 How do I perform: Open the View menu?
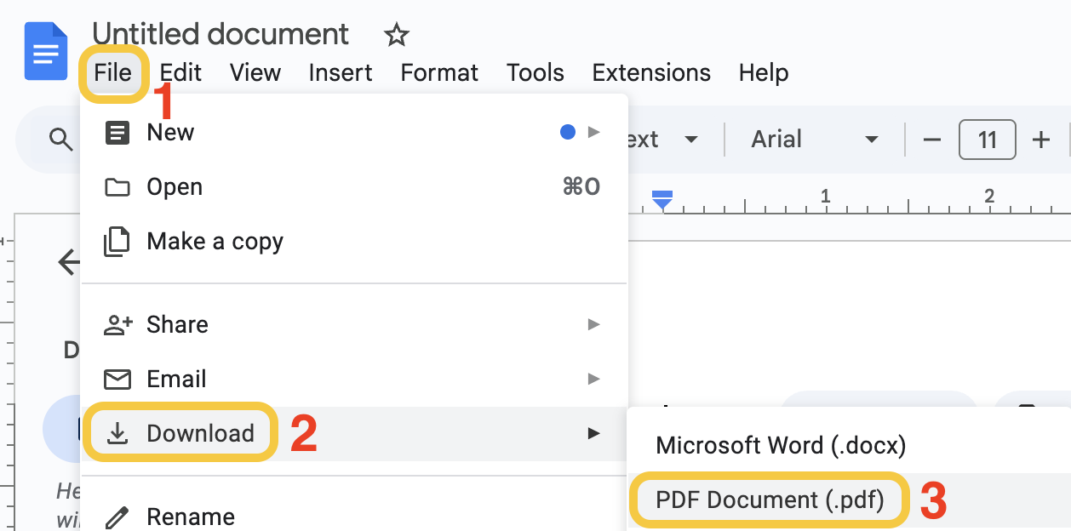pos(255,73)
